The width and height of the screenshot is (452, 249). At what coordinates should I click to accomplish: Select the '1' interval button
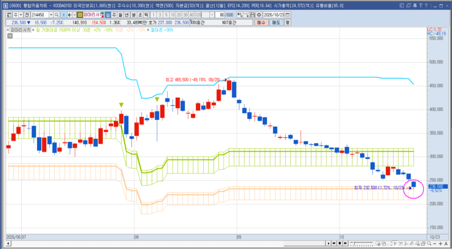click(x=153, y=15)
